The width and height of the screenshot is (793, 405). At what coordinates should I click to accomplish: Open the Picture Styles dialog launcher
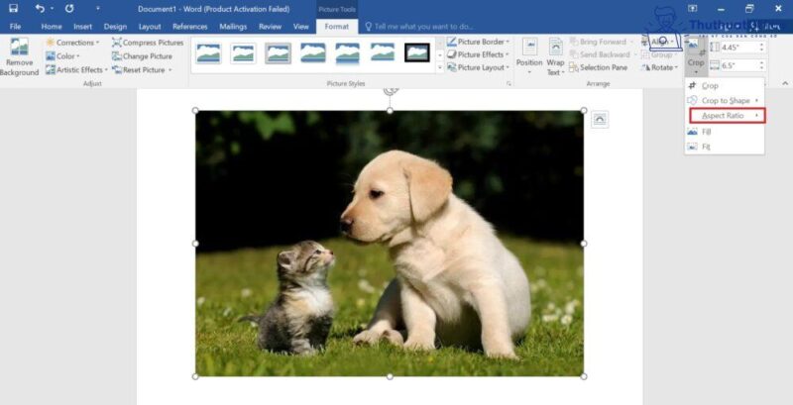509,83
